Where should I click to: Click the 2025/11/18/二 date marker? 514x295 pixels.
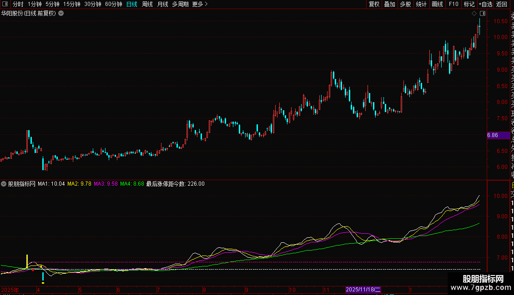pos(363,290)
